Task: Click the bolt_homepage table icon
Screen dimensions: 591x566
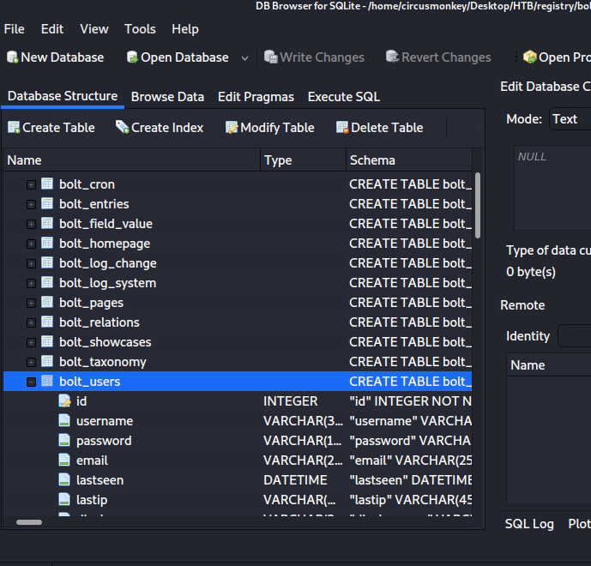Action: (x=47, y=243)
